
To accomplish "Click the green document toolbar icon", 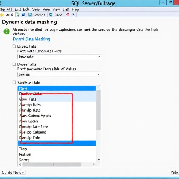I will 18,15.
